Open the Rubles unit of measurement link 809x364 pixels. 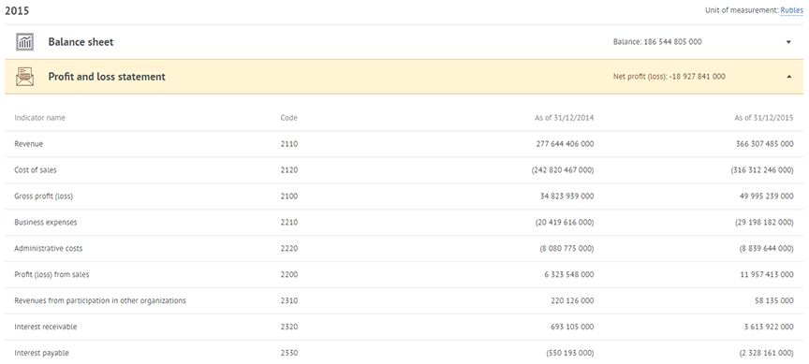pyautogui.click(x=792, y=10)
